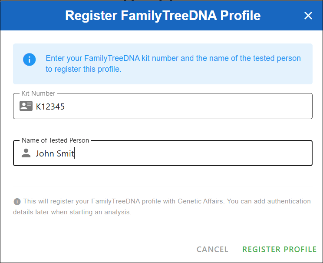
Task: Close the Register FamilyTreeDNA Profile dialog
Action: (308, 16)
